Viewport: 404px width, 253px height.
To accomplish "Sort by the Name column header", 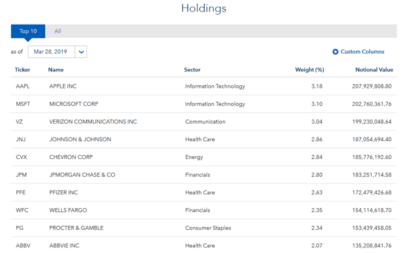I will point(56,70).
